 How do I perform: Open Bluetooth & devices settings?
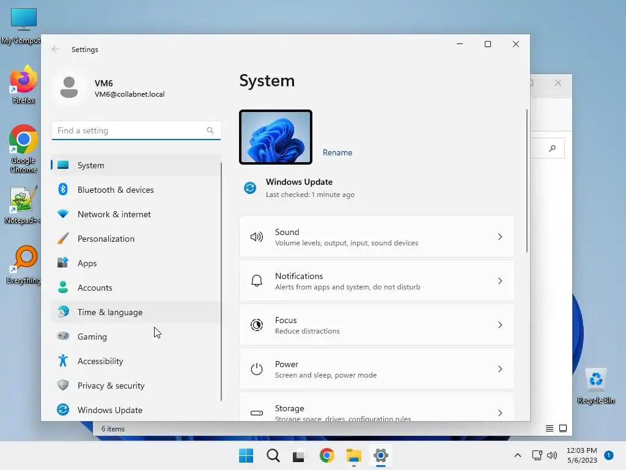(x=136, y=190)
